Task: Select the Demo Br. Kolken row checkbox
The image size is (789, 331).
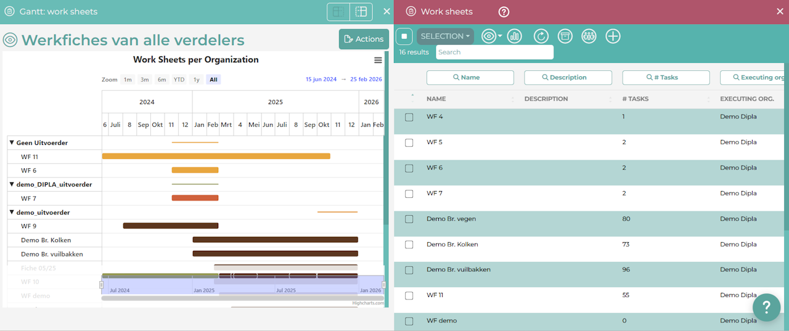Action: pyautogui.click(x=409, y=245)
